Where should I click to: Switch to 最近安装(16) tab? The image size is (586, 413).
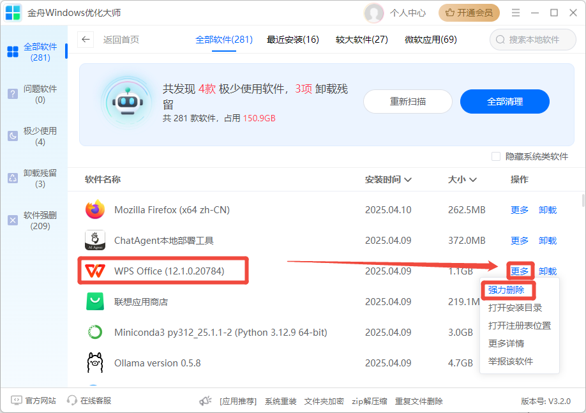pyautogui.click(x=293, y=40)
